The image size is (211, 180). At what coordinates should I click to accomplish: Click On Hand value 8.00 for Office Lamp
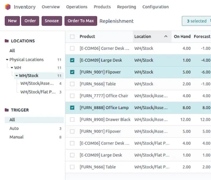pos(187,108)
